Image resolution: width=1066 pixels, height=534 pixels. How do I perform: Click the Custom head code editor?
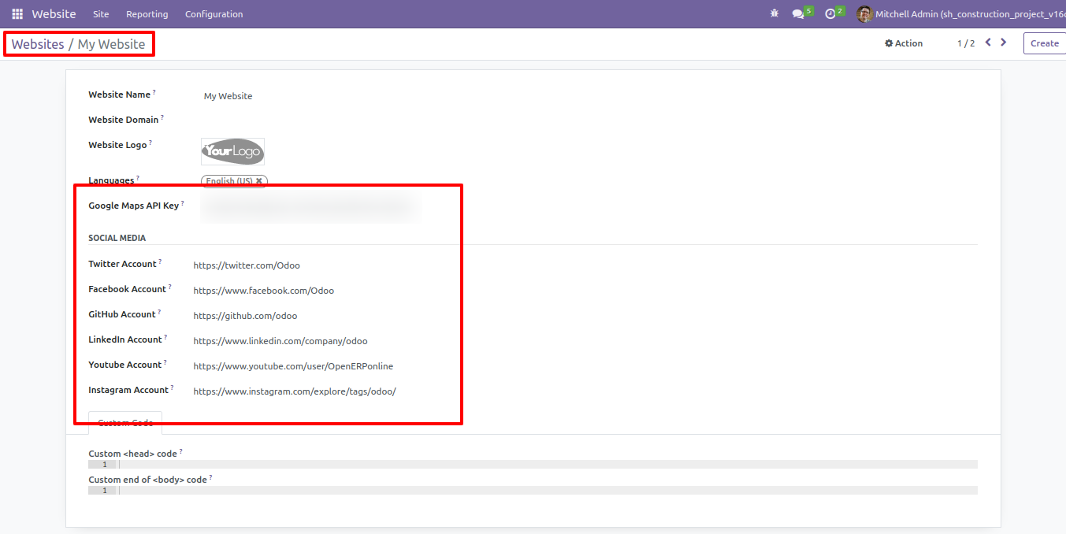[533, 465]
